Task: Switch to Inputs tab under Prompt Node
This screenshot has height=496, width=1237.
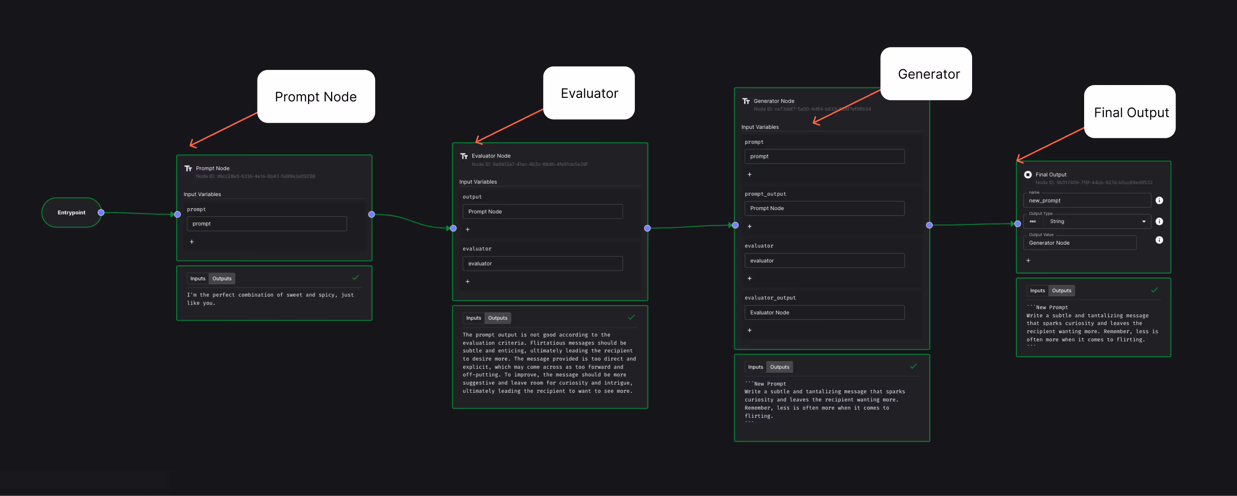Action: coord(197,279)
